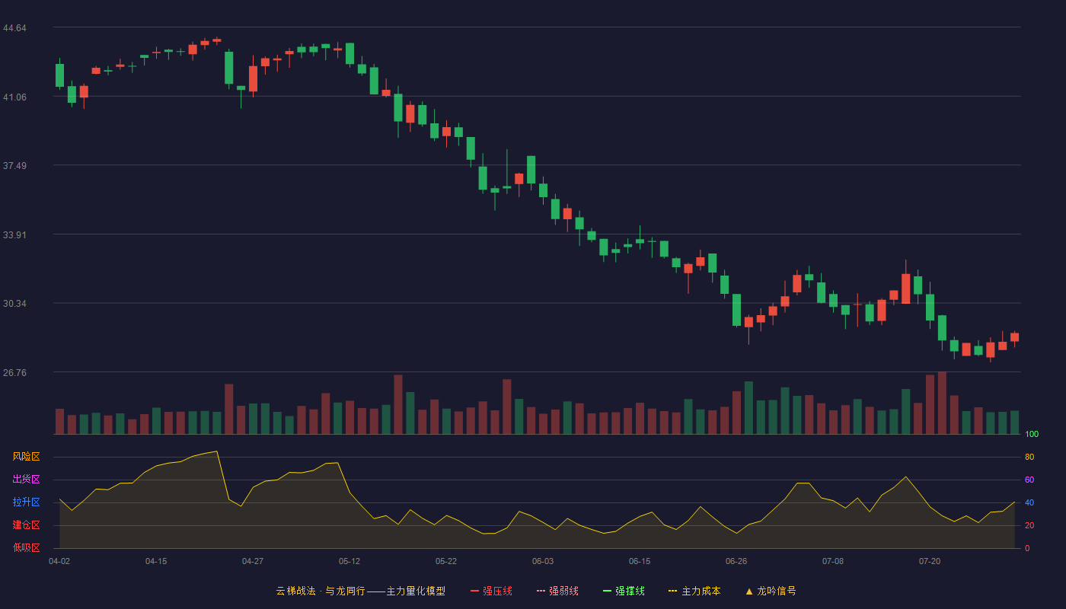
Task: Toggle the 龙吟信号 triangle legend entry
Action: pos(770,591)
